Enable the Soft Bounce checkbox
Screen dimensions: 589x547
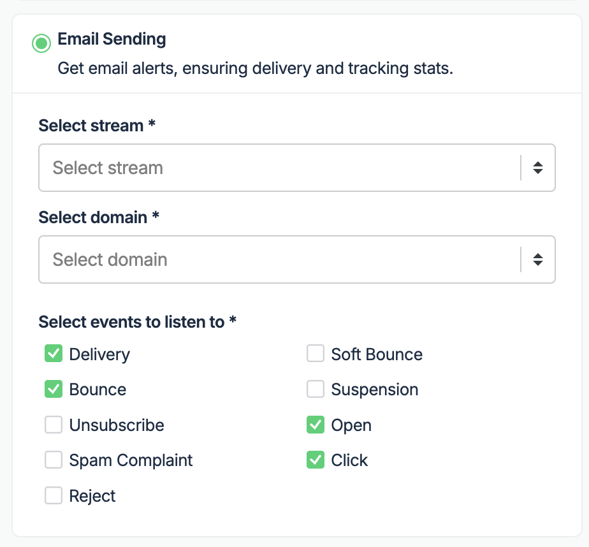click(x=316, y=354)
